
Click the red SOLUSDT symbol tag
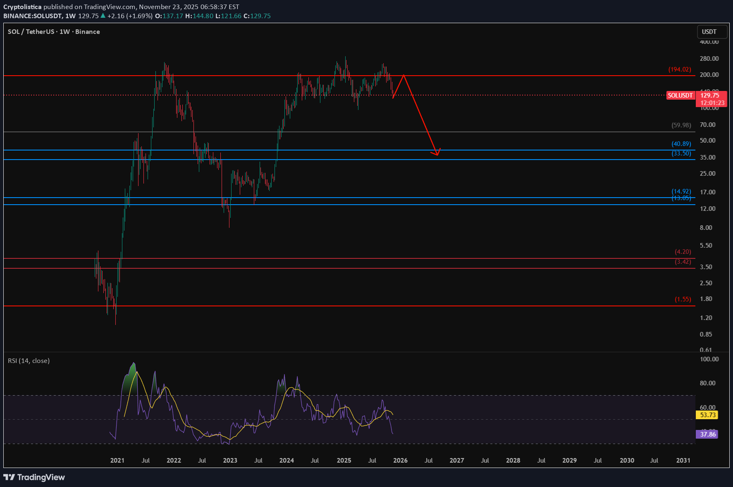[680, 95]
